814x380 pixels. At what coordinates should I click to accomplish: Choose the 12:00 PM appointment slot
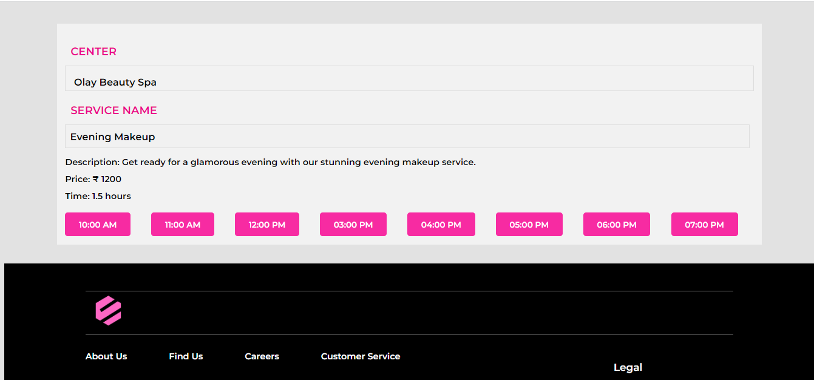tap(267, 225)
